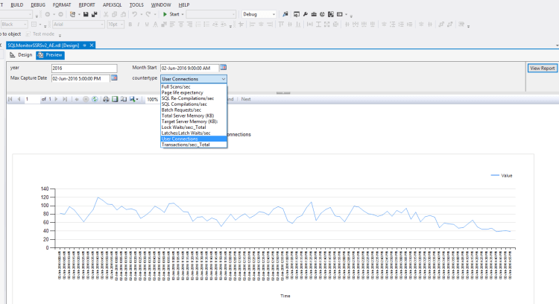Pick Transactions/sec:_Total in dropdown list
559x304 pixels.
tap(186, 145)
